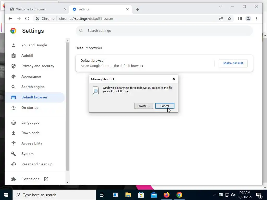267x200 pixels.
Task: Close the Settings tab
Action: 127,9
